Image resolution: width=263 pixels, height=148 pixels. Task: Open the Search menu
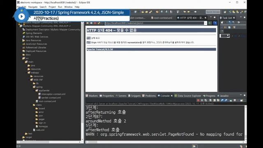[x=43, y=7]
